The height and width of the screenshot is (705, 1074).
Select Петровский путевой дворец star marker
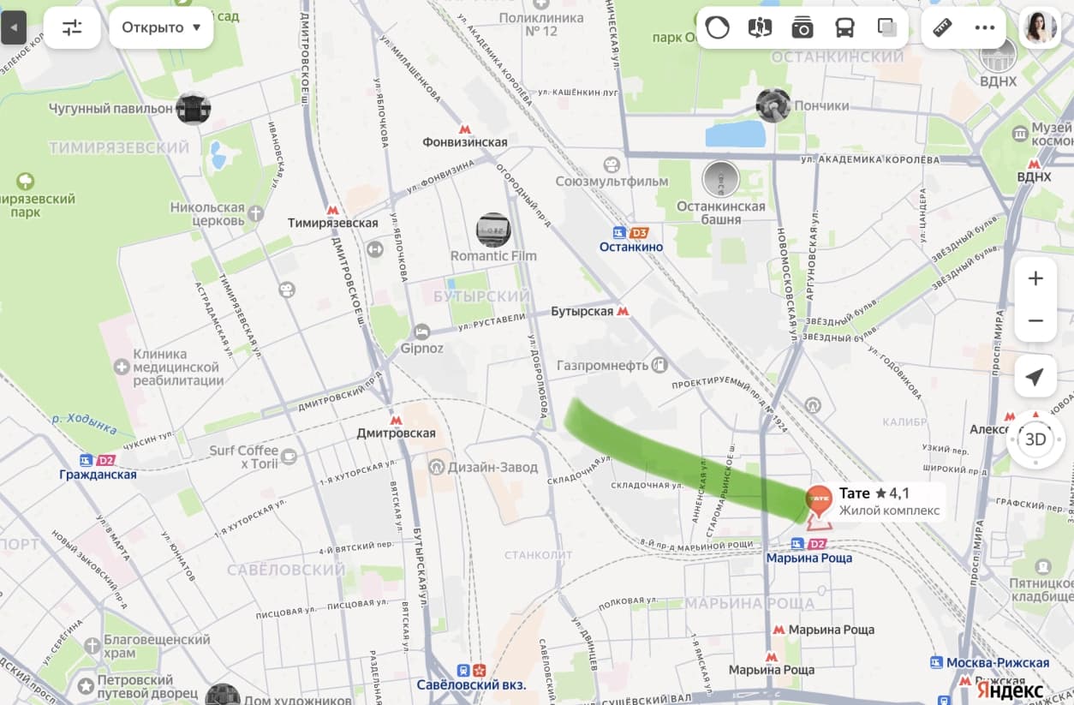coord(86,686)
